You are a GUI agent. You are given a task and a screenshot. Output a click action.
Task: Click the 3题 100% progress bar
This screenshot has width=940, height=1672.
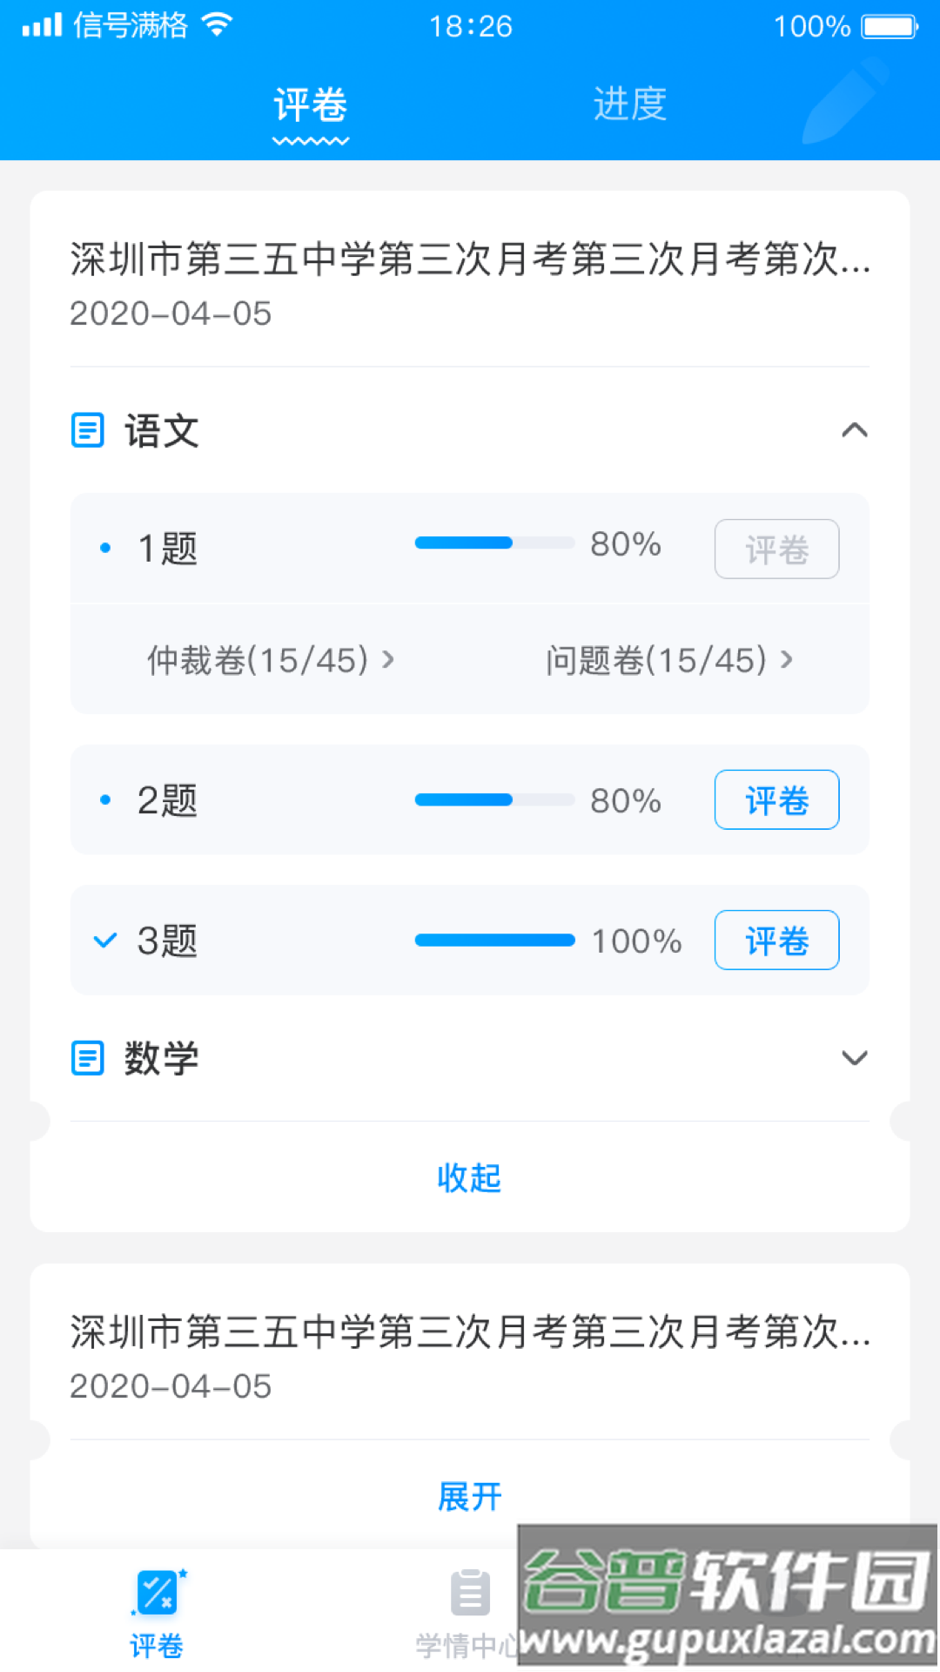point(494,940)
